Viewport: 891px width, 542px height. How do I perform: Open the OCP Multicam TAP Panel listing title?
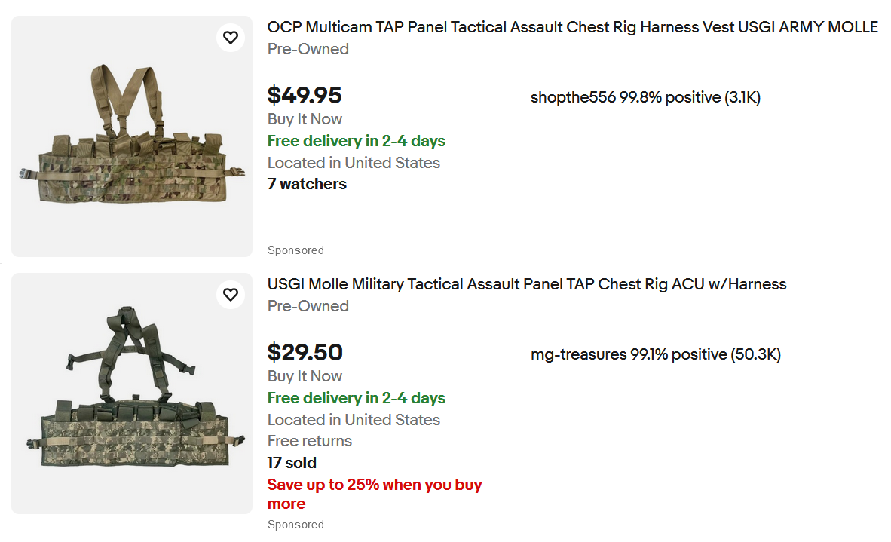[572, 28]
